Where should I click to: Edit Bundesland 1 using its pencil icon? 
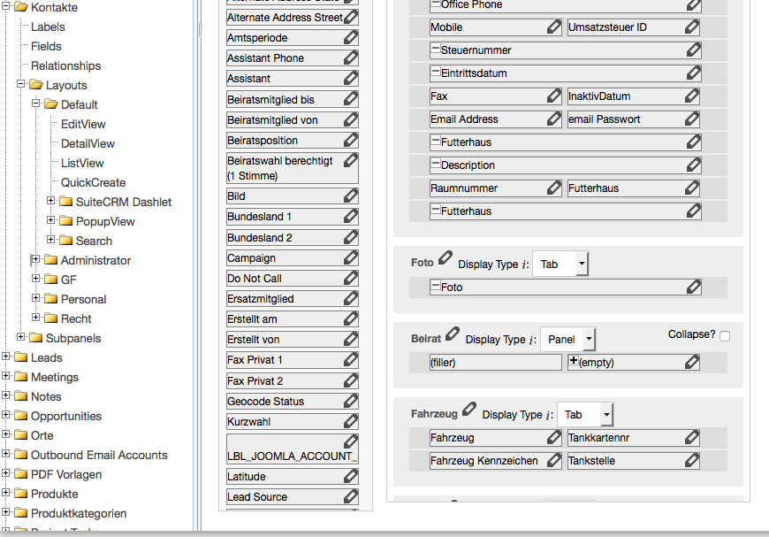pos(351,216)
